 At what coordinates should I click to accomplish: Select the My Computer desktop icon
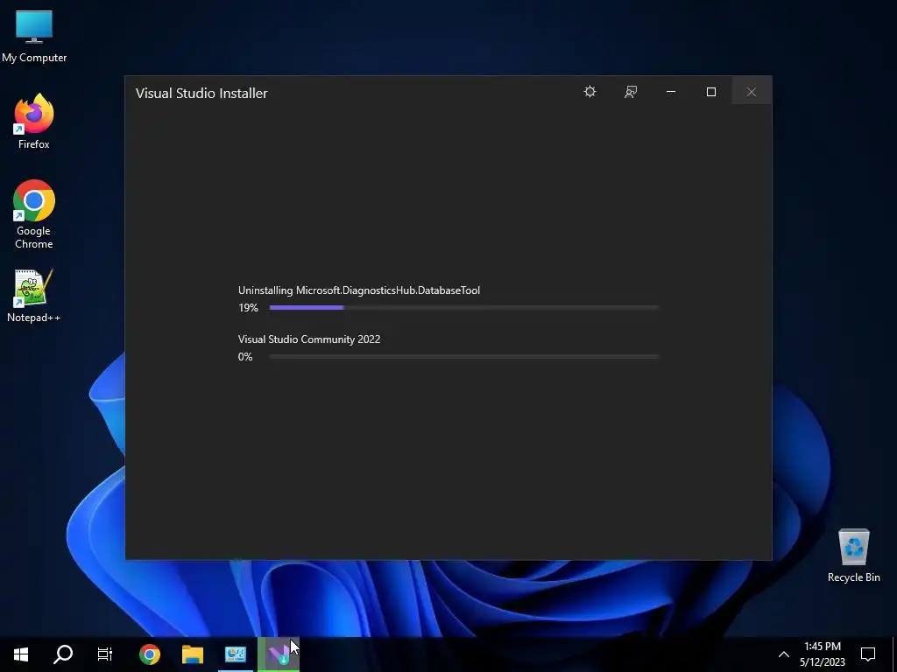point(34,37)
